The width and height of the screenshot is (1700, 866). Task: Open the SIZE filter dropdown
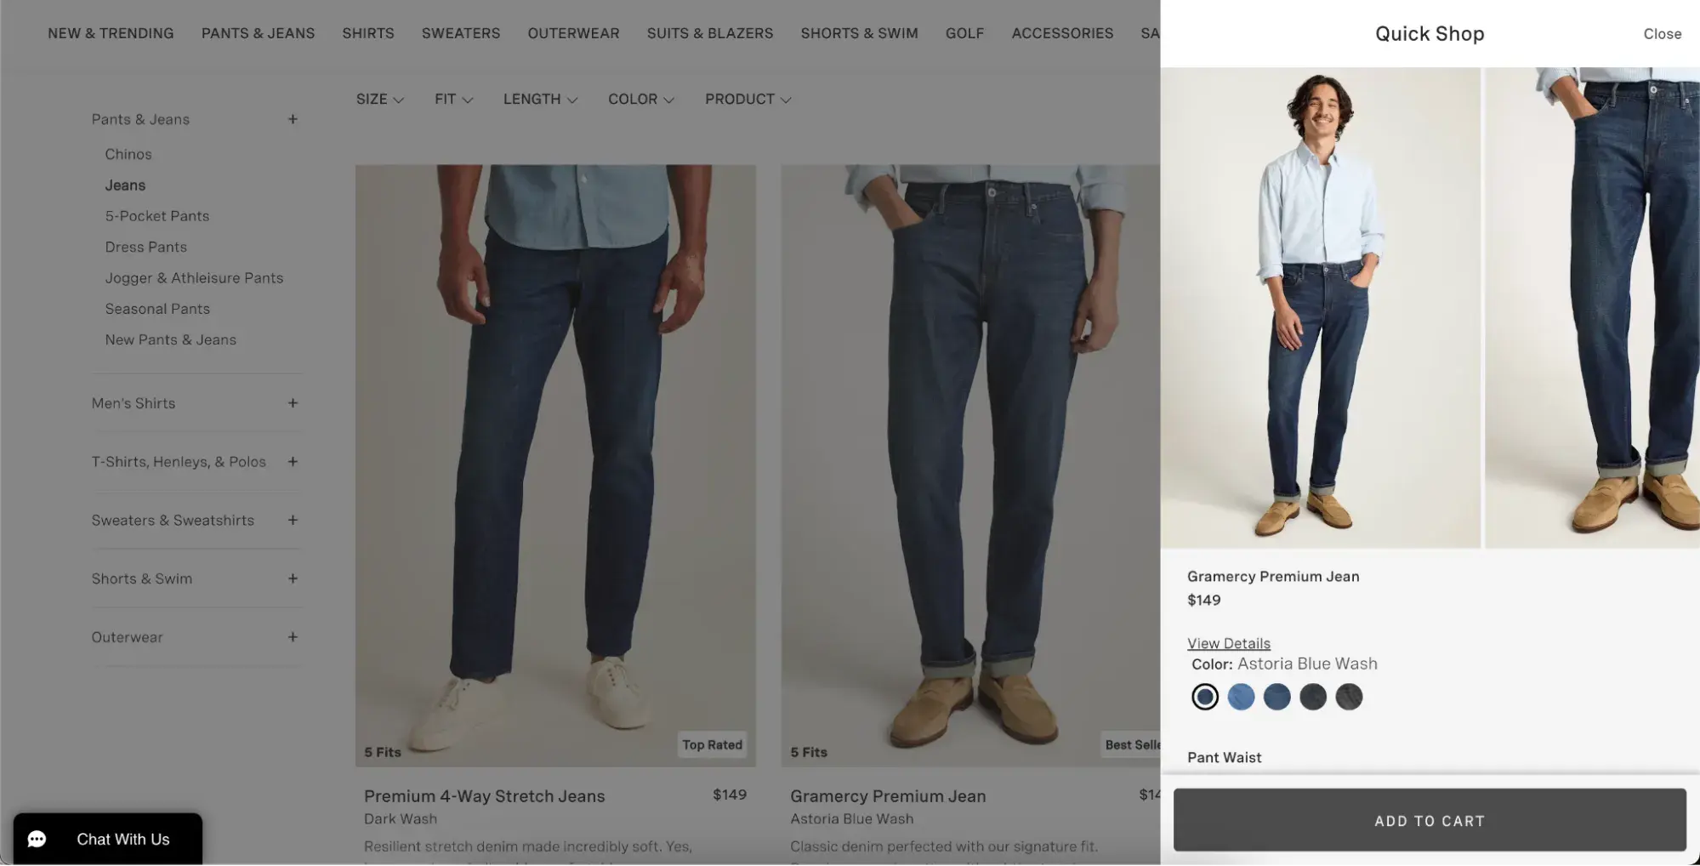379,100
